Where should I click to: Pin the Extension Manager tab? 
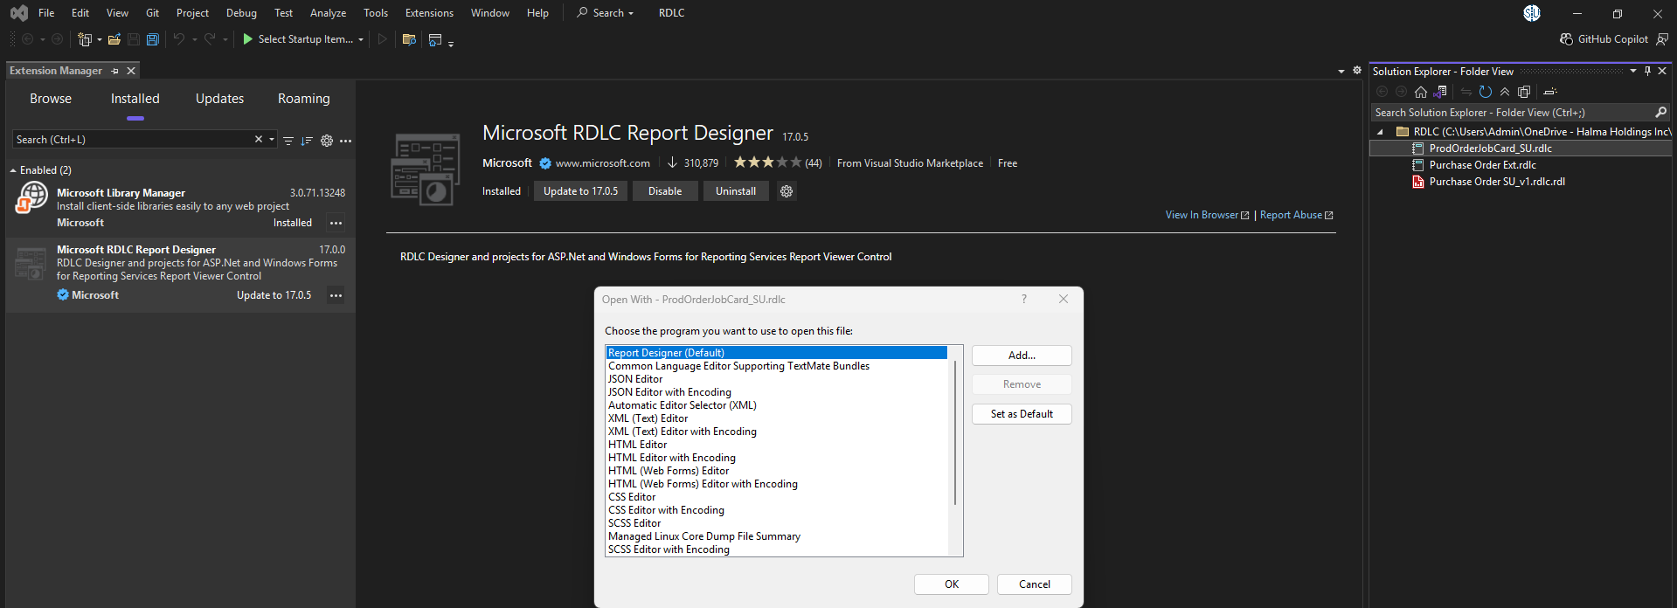pos(114,71)
